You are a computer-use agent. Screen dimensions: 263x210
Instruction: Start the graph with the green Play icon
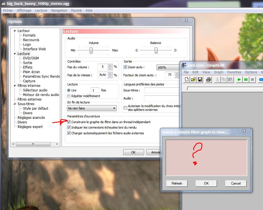tap(239, 79)
